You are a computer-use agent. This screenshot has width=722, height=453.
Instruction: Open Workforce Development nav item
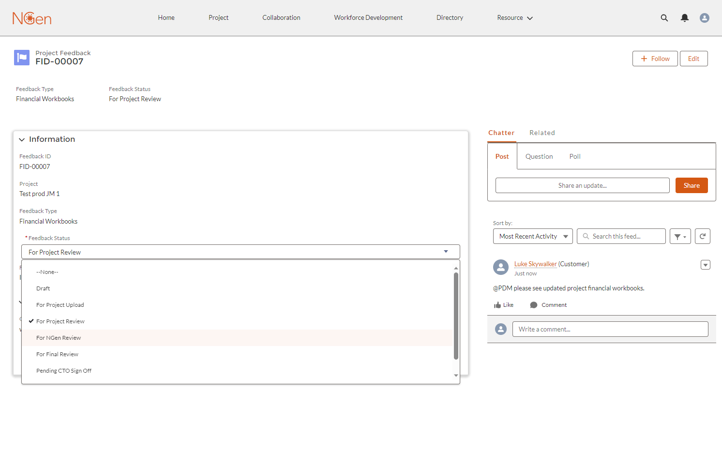[368, 18]
